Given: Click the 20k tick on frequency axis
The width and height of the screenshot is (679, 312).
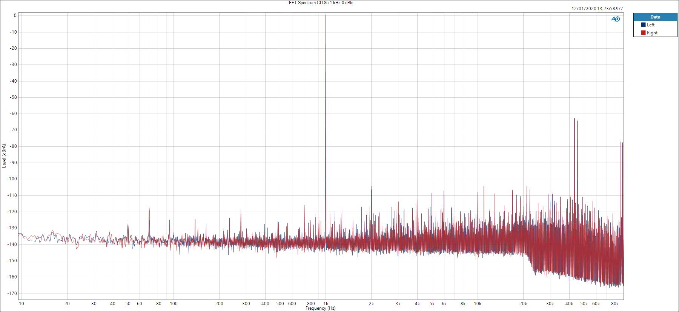Looking at the screenshot, I should tap(523, 303).
